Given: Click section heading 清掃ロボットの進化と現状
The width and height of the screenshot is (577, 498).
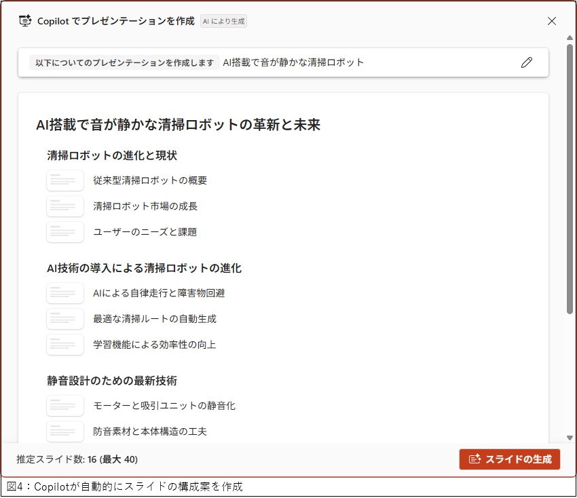Looking at the screenshot, I should pos(112,155).
